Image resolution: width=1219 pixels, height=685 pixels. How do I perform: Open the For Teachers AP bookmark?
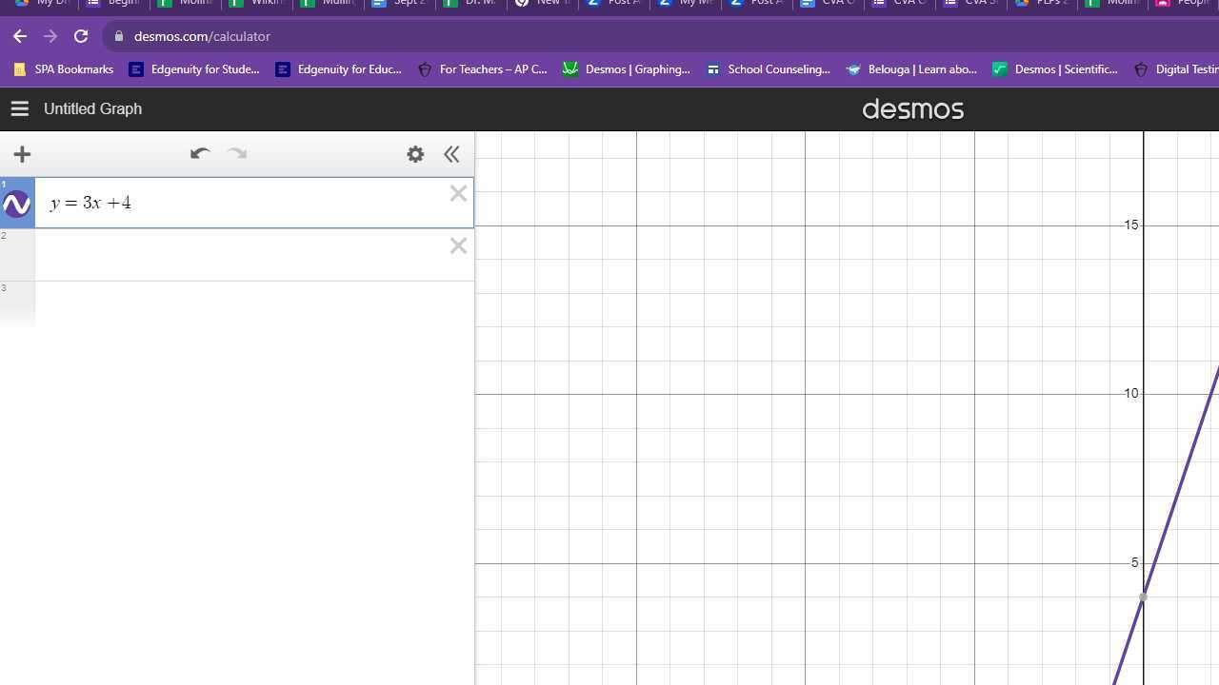coord(492,68)
